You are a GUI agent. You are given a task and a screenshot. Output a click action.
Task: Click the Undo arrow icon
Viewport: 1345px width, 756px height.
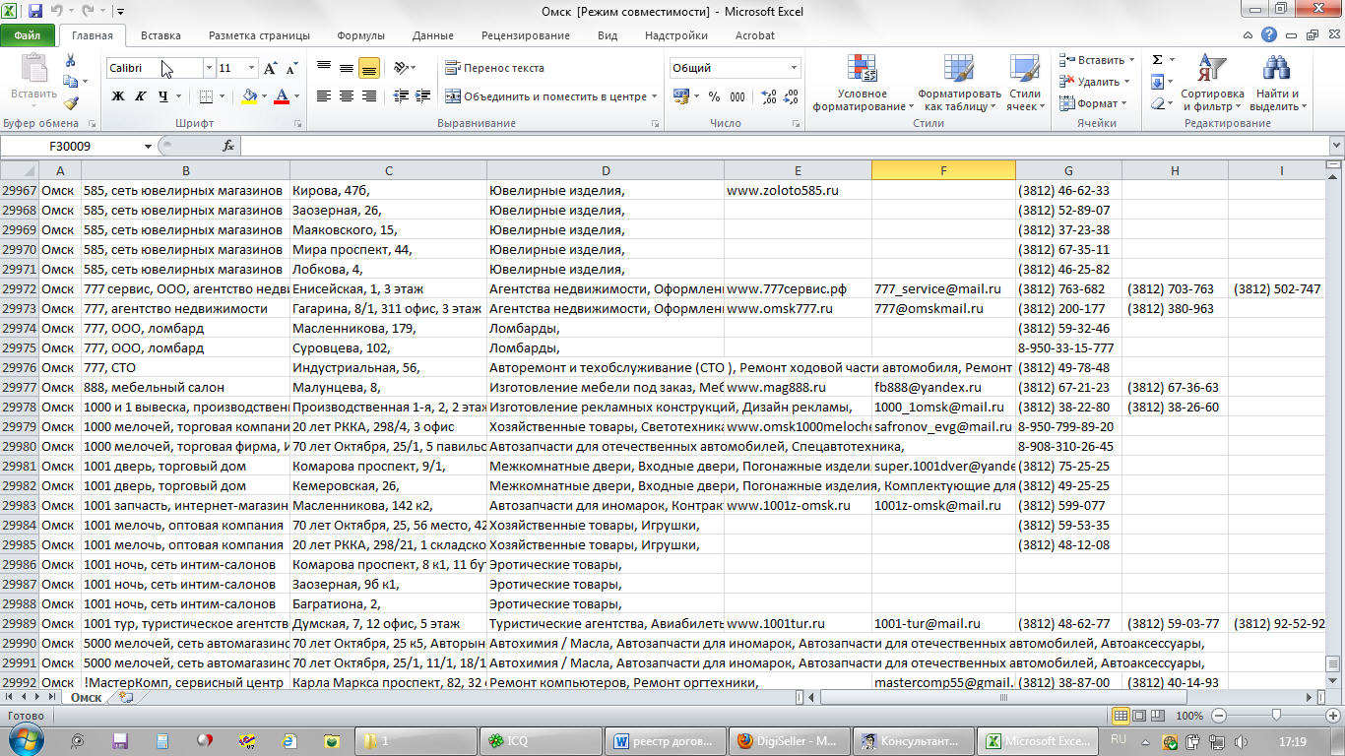[58, 12]
